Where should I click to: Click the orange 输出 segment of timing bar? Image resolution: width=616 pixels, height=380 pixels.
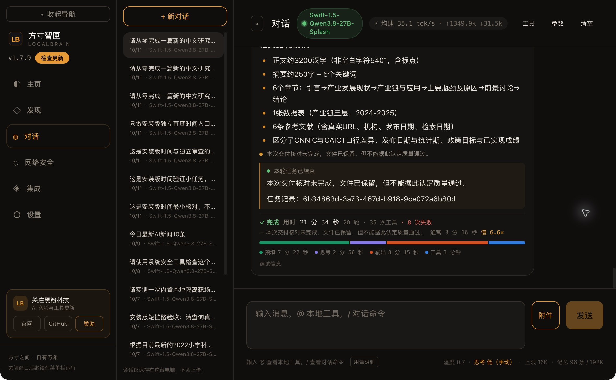click(x=437, y=243)
